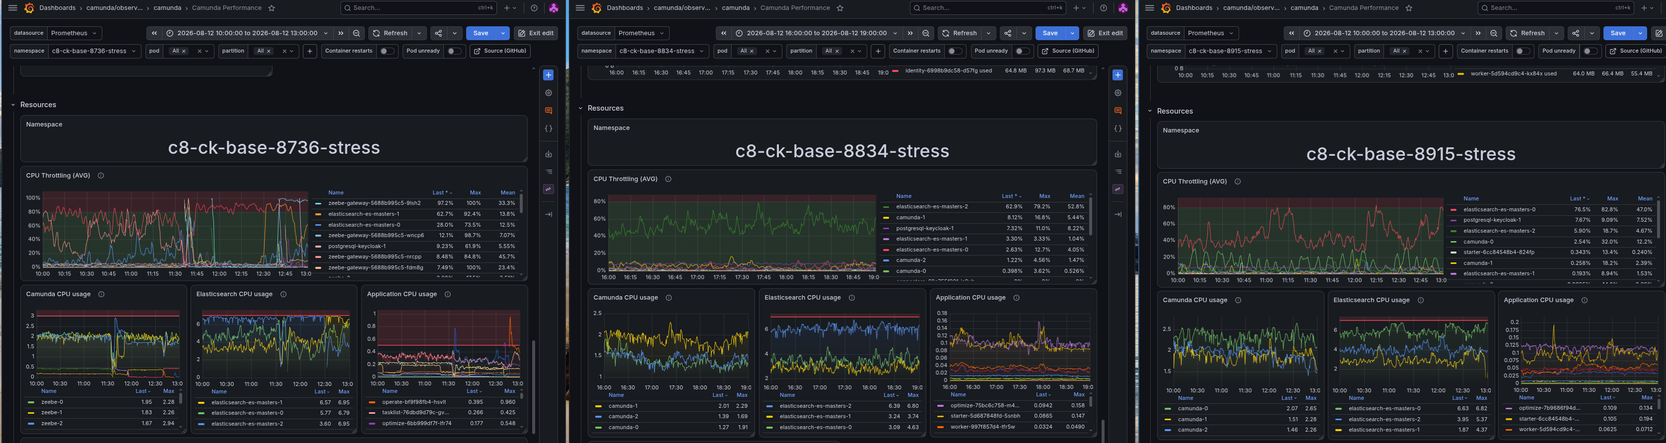Image resolution: width=1666 pixels, height=443 pixels.
Task: Sort by Mean column in 8834-stress CPU Throttling legend
Action: pos(1077,196)
